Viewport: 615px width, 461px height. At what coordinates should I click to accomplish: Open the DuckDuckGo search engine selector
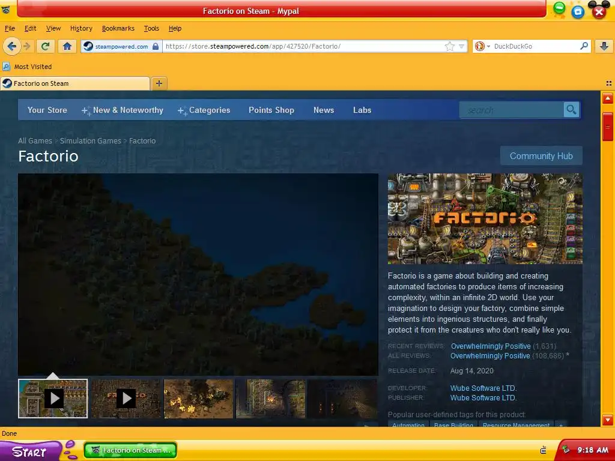coord(482,46)
